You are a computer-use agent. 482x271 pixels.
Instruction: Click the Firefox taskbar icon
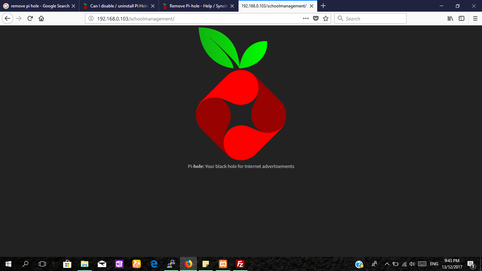(188, 264)
